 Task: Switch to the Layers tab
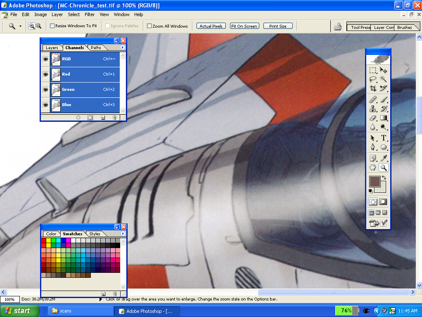pyautogui.click(x=52, y=47)
